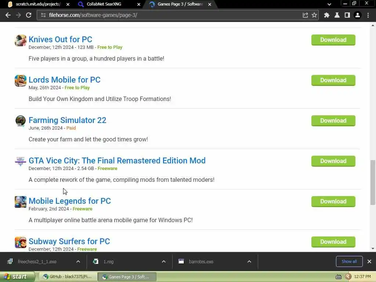The image size is (376, 282).
Task: Click the page vertical scrollbar thumb
Action: tap(373, 182)
